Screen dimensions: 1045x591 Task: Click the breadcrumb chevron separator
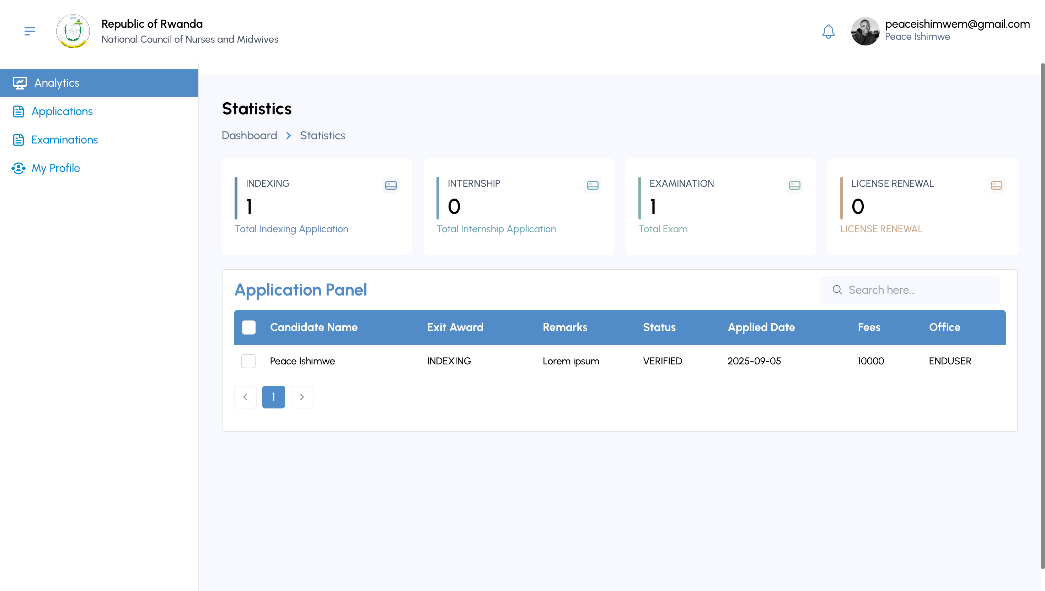click(x=288, y=136)
